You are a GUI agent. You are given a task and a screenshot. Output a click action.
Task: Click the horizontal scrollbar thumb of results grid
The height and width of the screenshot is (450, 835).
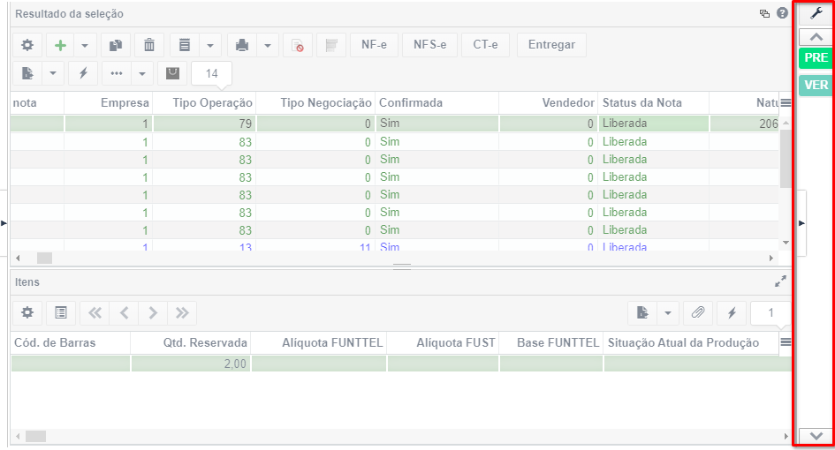(44, 258)
